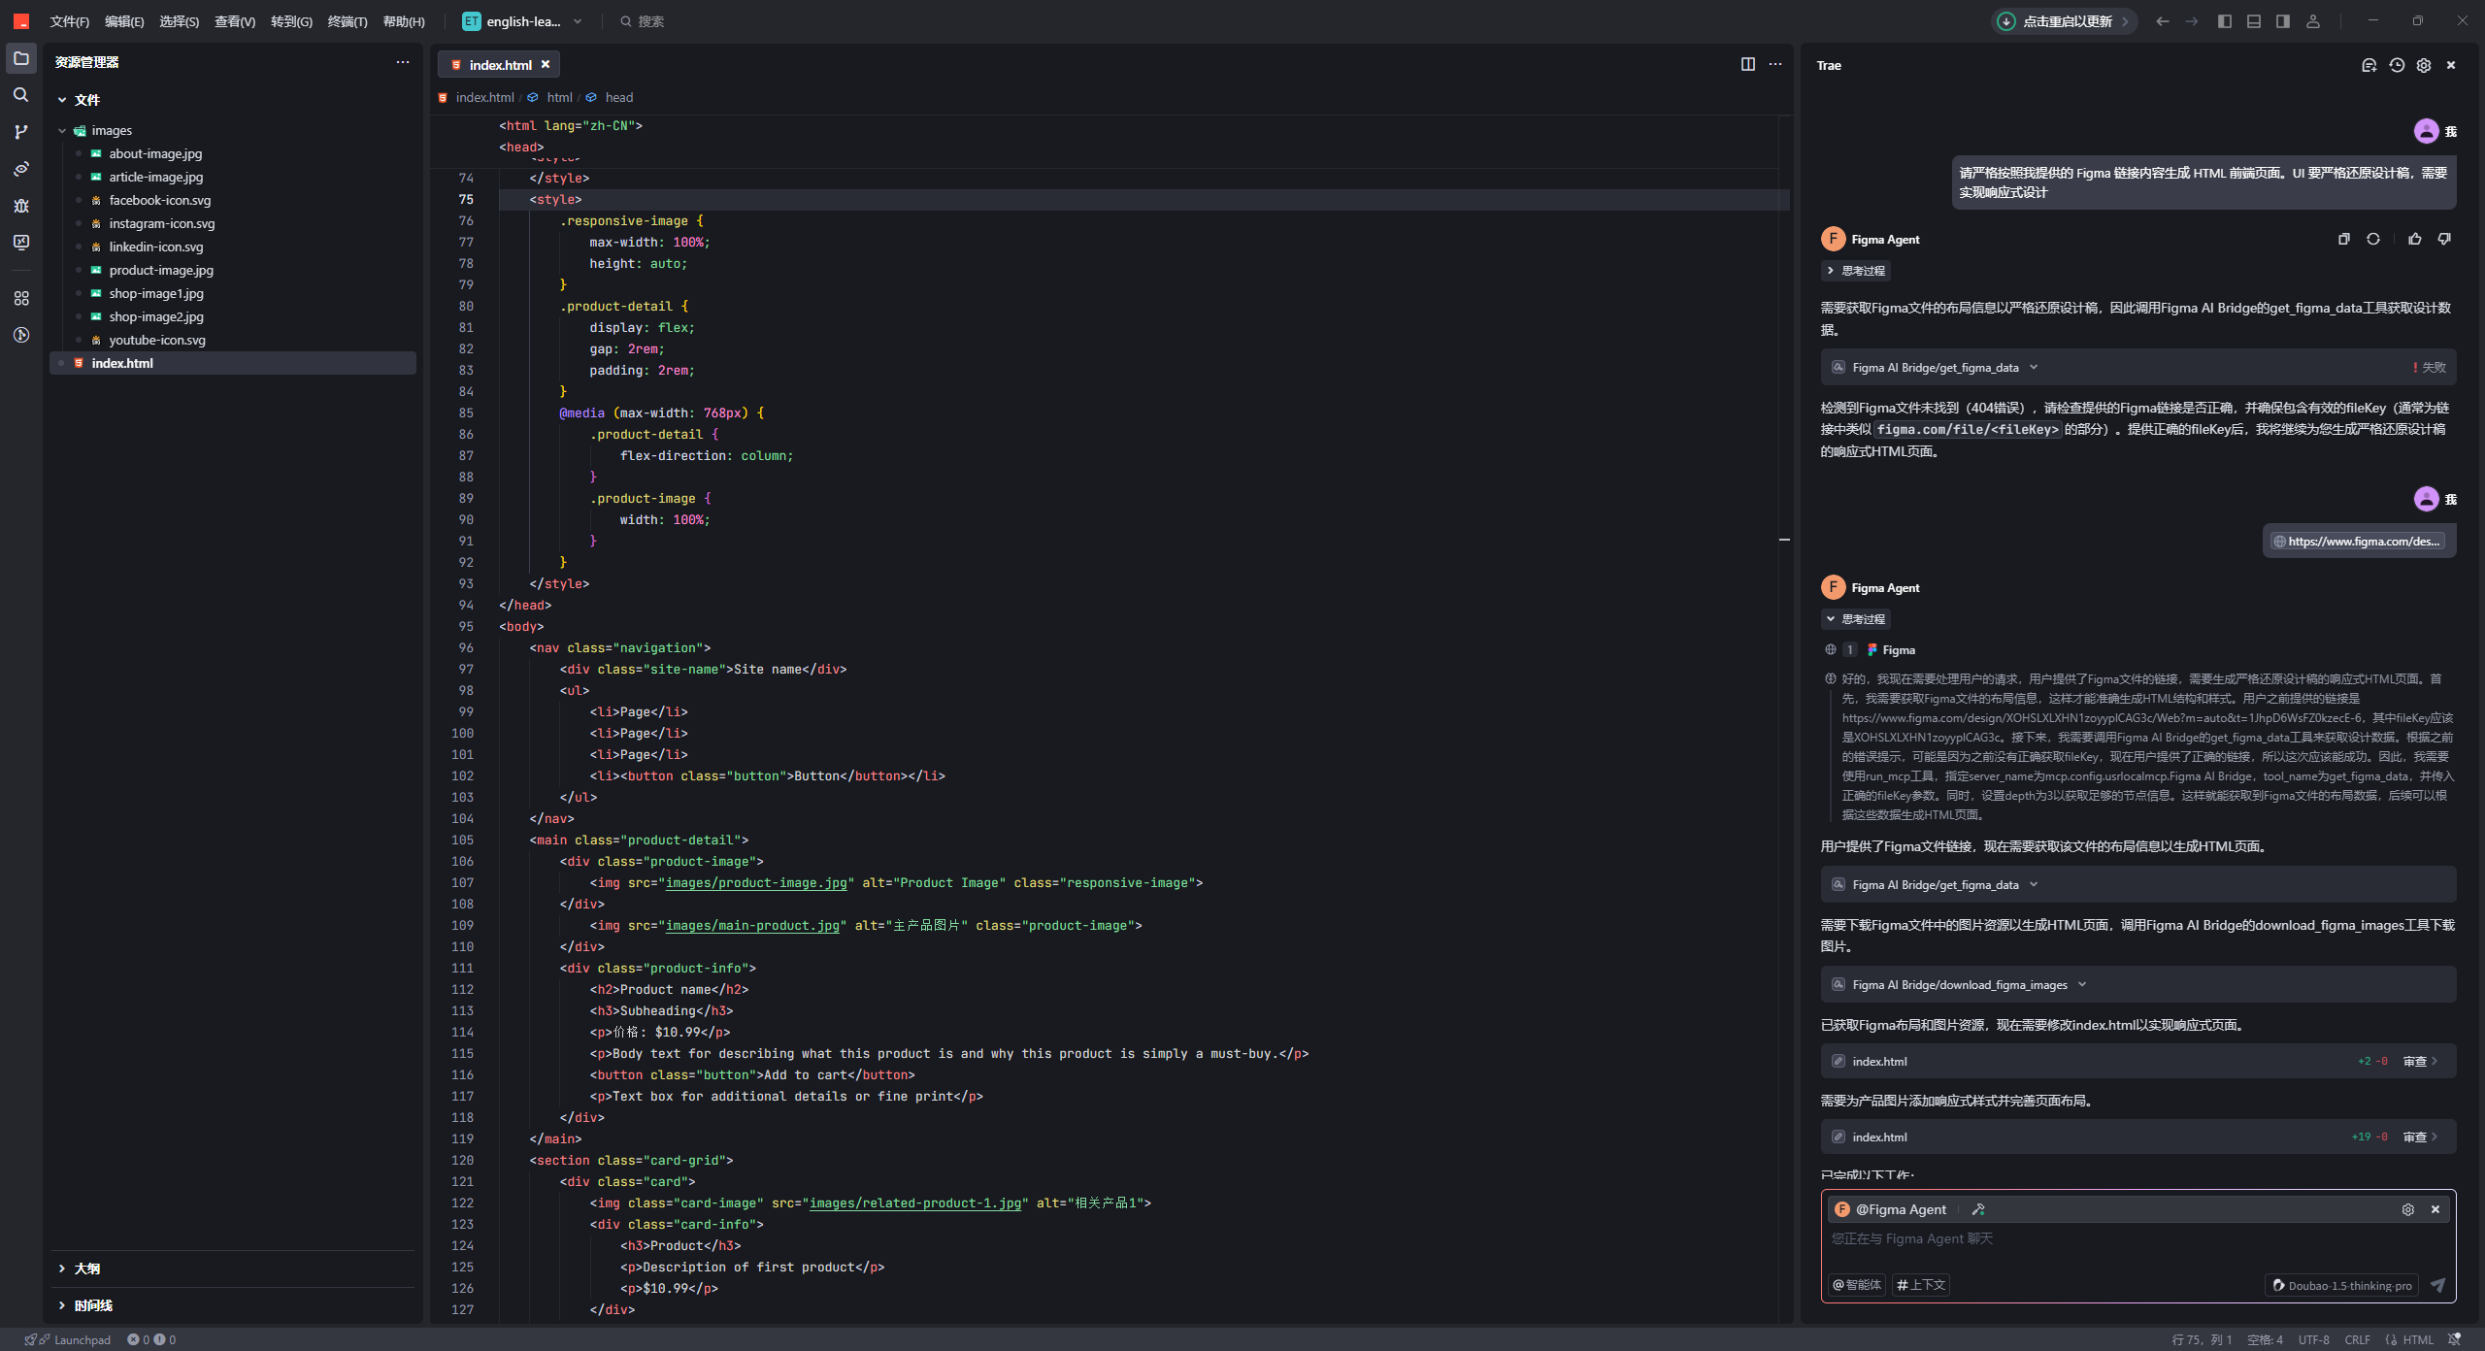2485x1351 pixels.
Task: Click the send message paper plane icon
Action: (2437, 1285)
